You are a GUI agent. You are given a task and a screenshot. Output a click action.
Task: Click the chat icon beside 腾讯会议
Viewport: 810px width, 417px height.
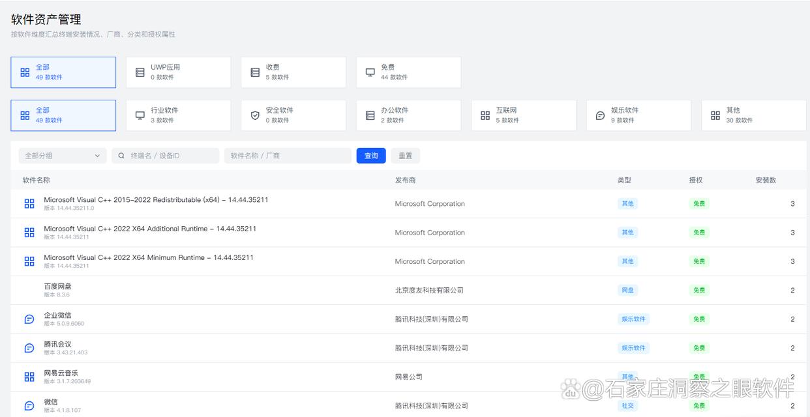click(29, 348)
